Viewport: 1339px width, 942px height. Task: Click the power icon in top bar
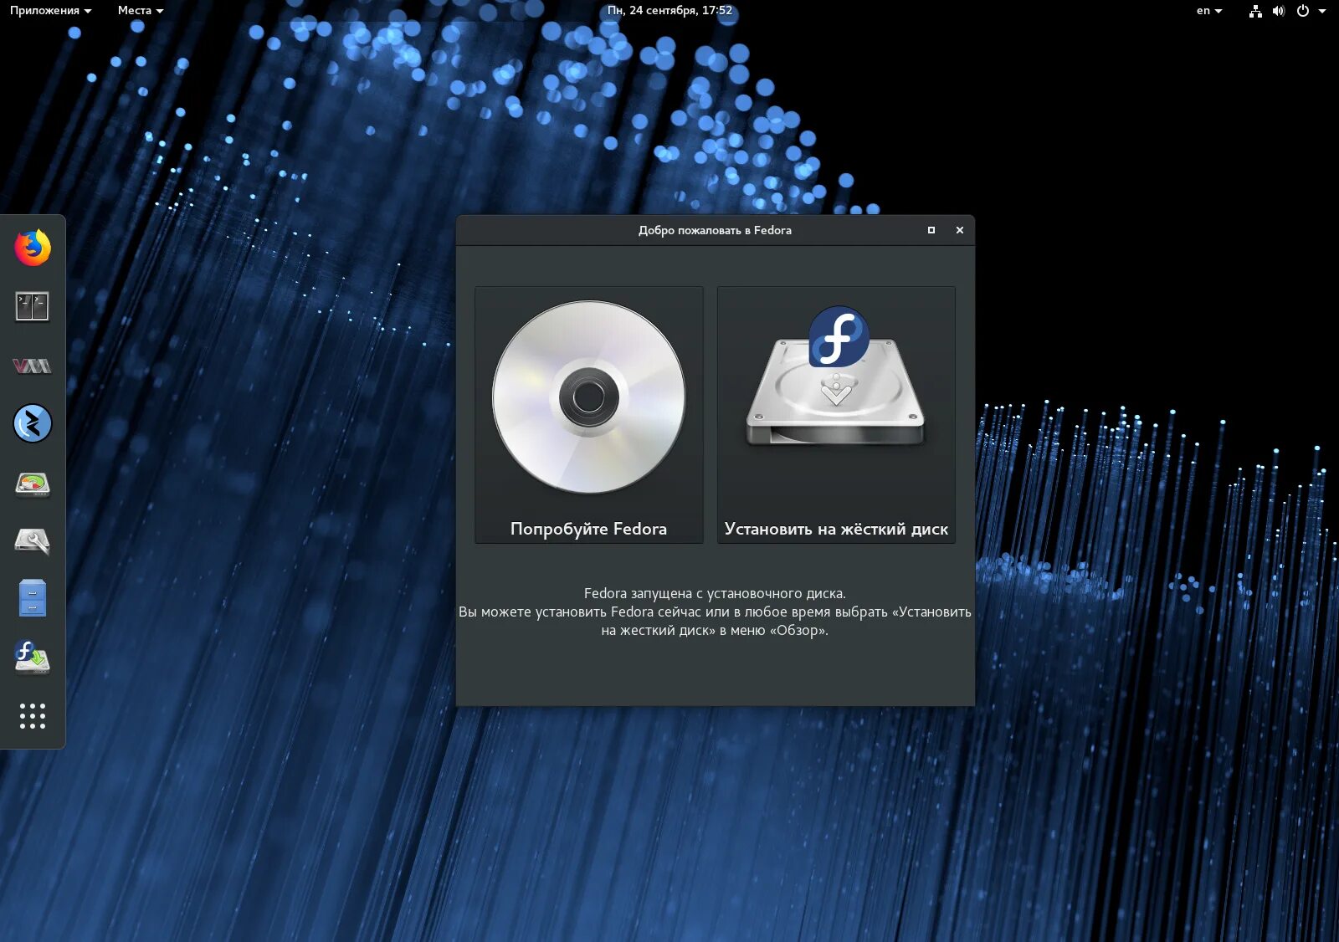coord(1303,11)
